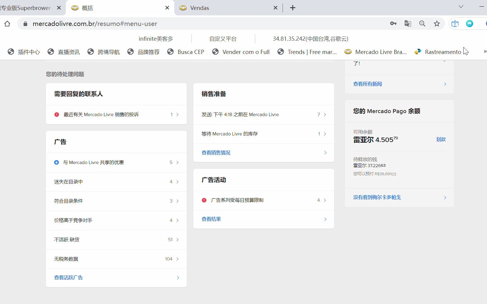487x304 pixels.
Task: Click the infinite美客多 label
Action: (x=156, y=39)
